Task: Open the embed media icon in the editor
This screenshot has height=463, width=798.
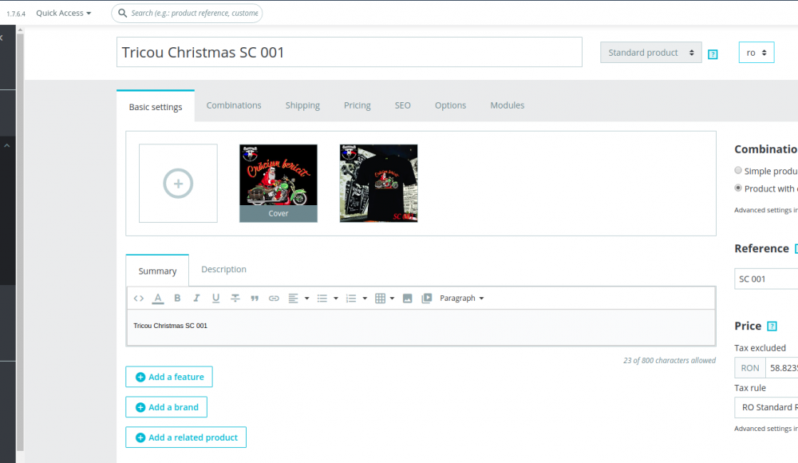Action: point(427,298)
